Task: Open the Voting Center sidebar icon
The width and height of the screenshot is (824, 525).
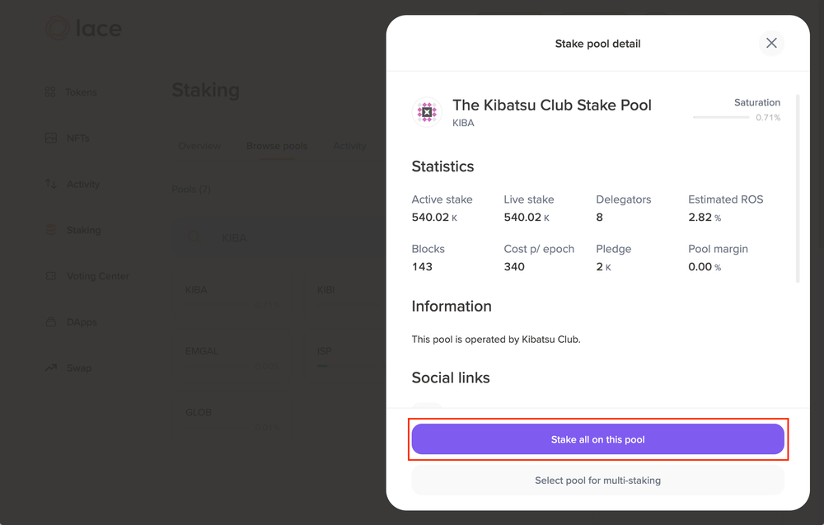Action: [x=50, y=276]
